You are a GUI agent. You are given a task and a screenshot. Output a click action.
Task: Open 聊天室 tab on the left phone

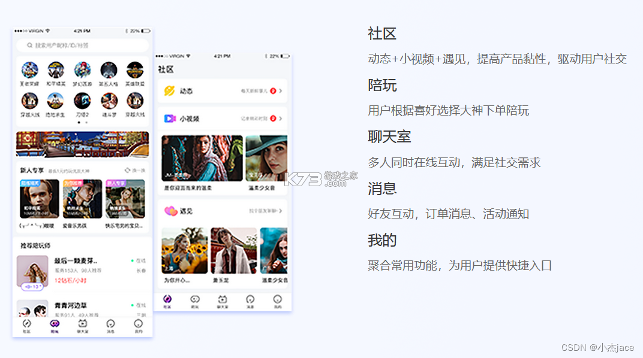pyautogui.click(x=82, y=326)
